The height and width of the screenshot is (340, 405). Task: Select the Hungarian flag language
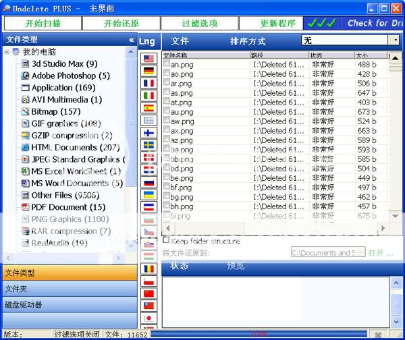pos(148,256)
